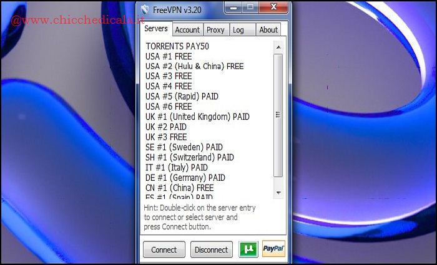Click the server list scroll up arrow

coord(278,46)
